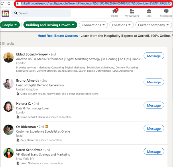Image resolution: width=173 pixels, height=167 pixels.
Task: Message Bruno Almeida
Action: (x=154, y=82)
